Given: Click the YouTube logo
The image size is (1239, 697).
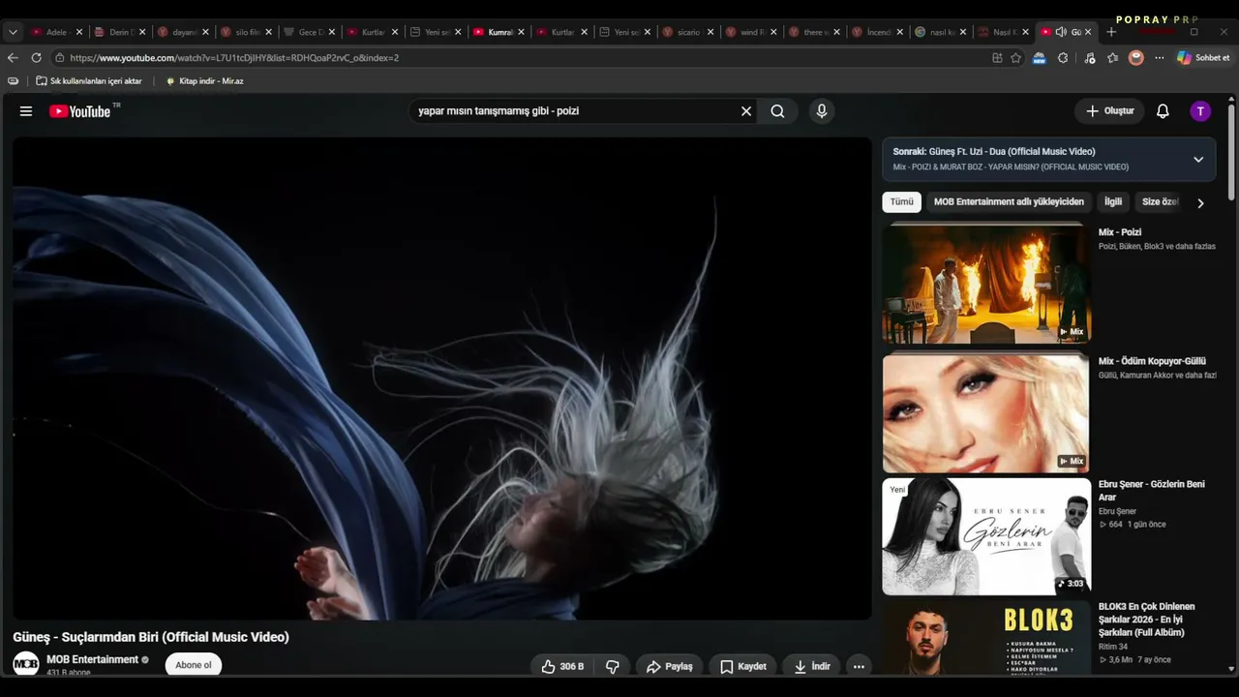Looking at the screenshot, I should click(81, 111).
